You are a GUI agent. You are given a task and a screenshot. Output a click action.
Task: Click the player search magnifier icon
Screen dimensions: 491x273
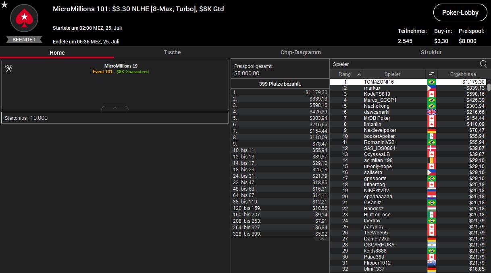[x=483, y=64]
